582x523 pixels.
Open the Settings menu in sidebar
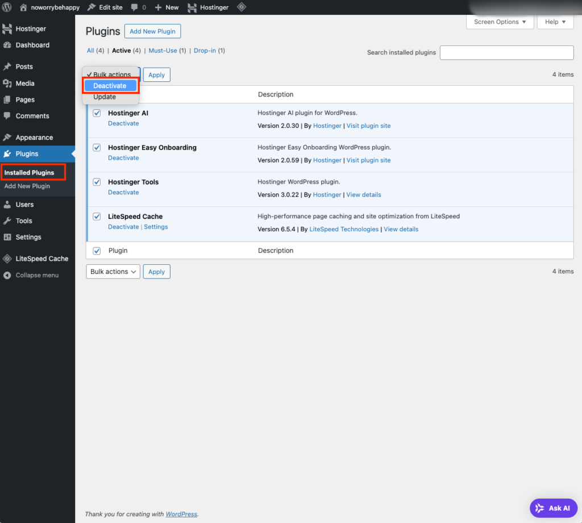(x=38, y=237)
